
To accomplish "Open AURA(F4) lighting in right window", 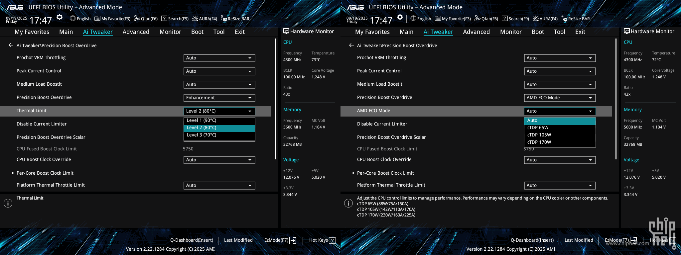I will tap(545, 19).
